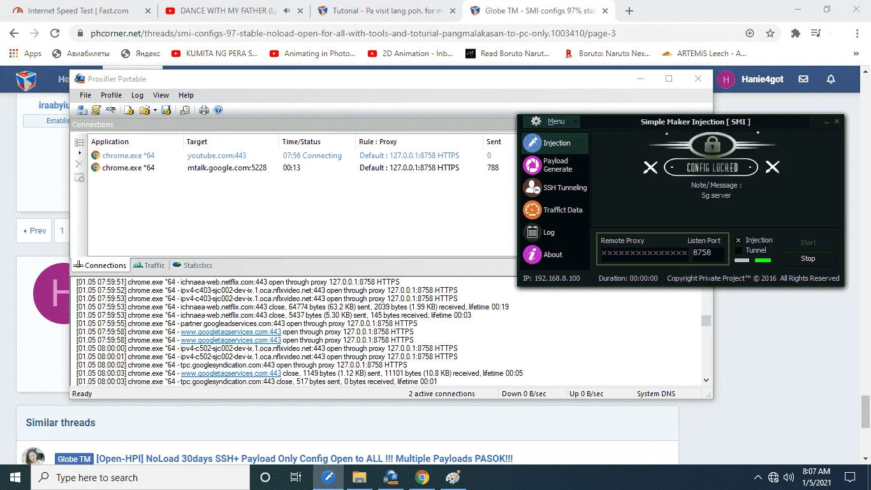Select the Connections tab in Proxifier
871x490 pixels.
pyautogui.click(x=100, y=265)
